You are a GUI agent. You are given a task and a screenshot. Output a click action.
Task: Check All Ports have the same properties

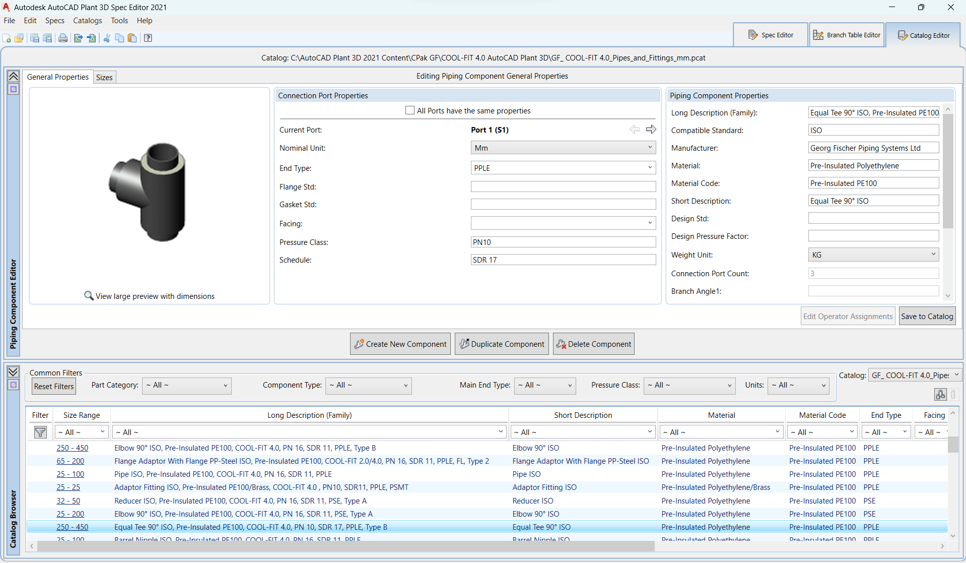coord(410,110)
